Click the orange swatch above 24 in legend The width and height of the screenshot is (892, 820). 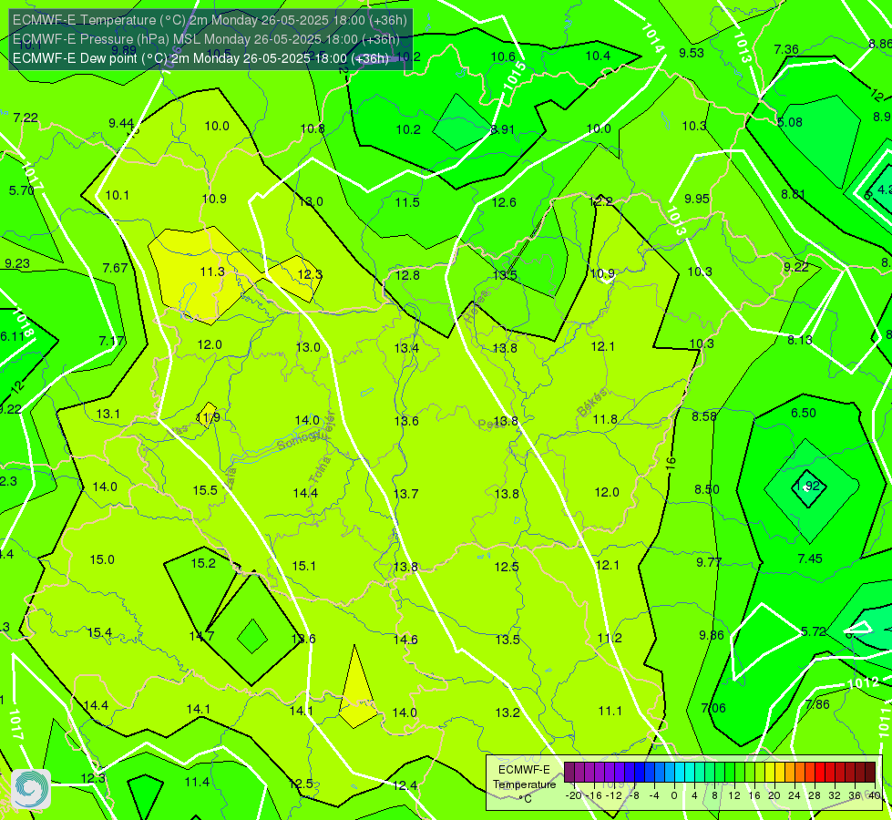click(x=800, y=773)
